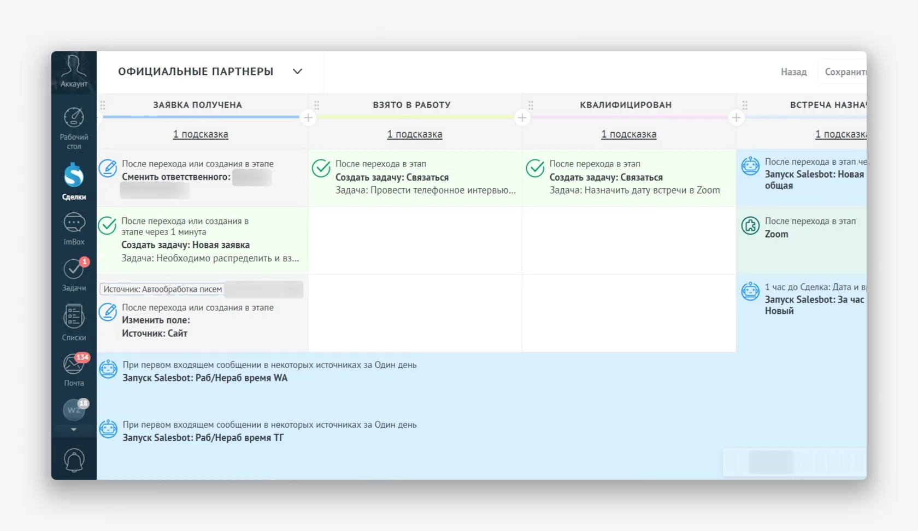Image resolution: width=918 pixels, height=531 pixels.
Task: Click Назад button
Action: coord(793,72)
